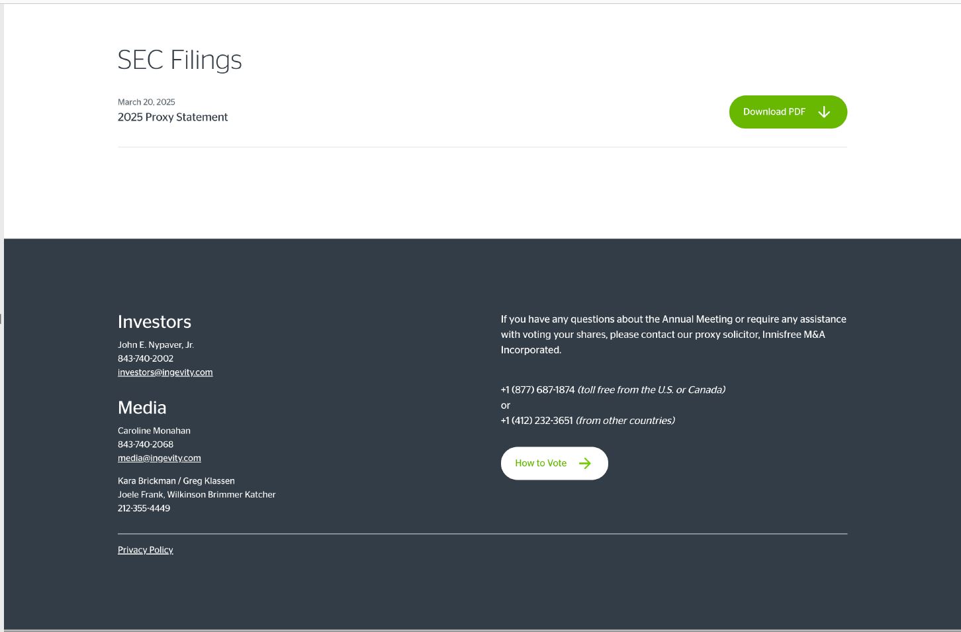This screenshot has height=632, width=961.
Task: Click the green right arrow in How to Vote
Action: coord(585,463)
